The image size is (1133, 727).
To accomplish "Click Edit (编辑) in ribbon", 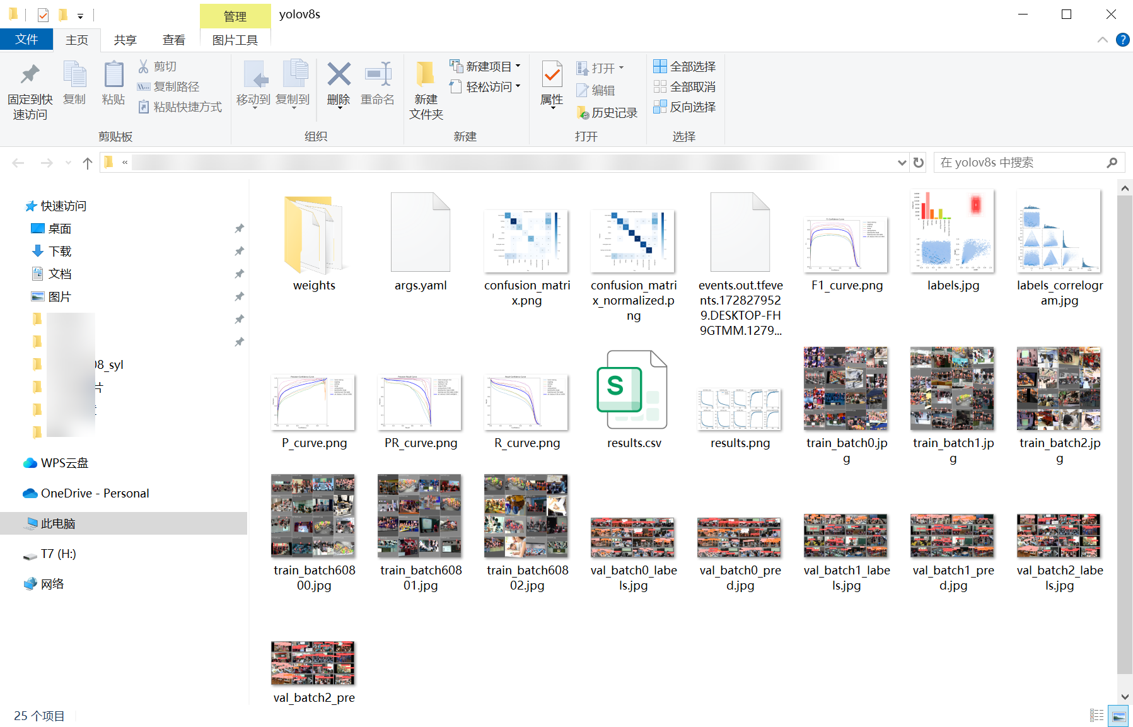I will 596,90.
